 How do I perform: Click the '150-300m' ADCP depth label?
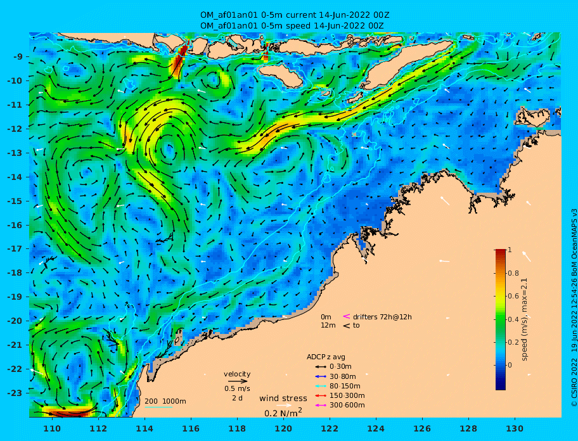347,395
